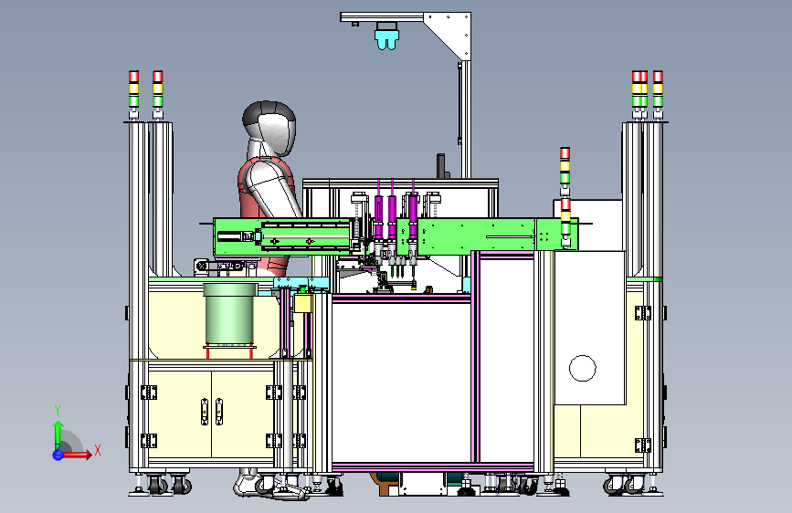Select the green cylindrical bowl feeder drum

230,314
